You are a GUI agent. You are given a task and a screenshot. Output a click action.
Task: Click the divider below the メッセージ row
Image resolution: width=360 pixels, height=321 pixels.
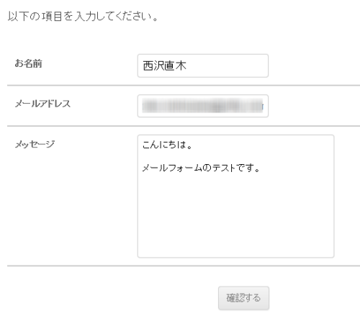coord(184,266)
